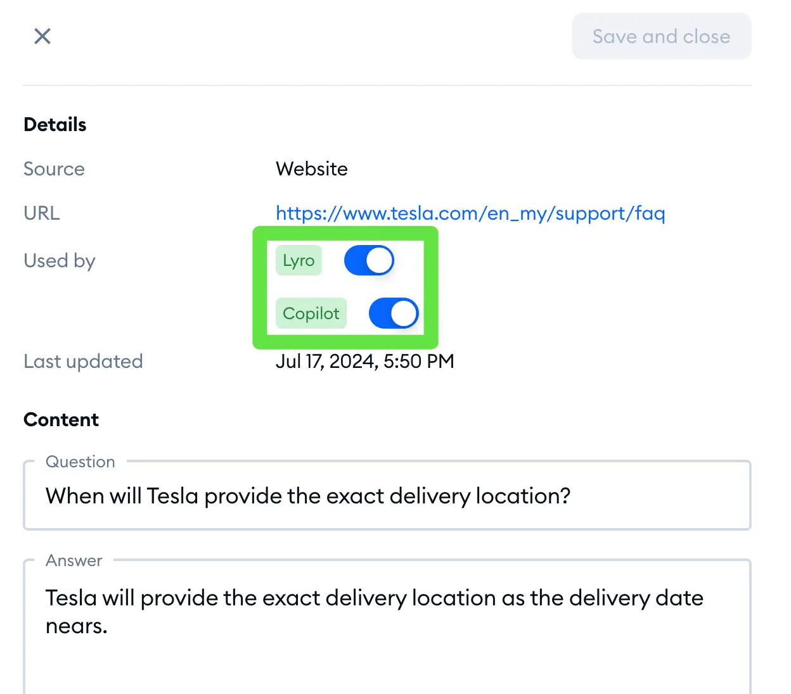The image size is (791, 694).
Task: Click the Source label
Action: click(54, 169)
